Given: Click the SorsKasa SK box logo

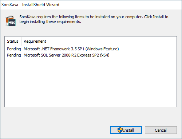Looking at the screenshot, I should 11,21.
